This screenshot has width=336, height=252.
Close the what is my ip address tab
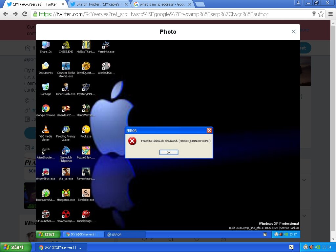coord(190,4)
